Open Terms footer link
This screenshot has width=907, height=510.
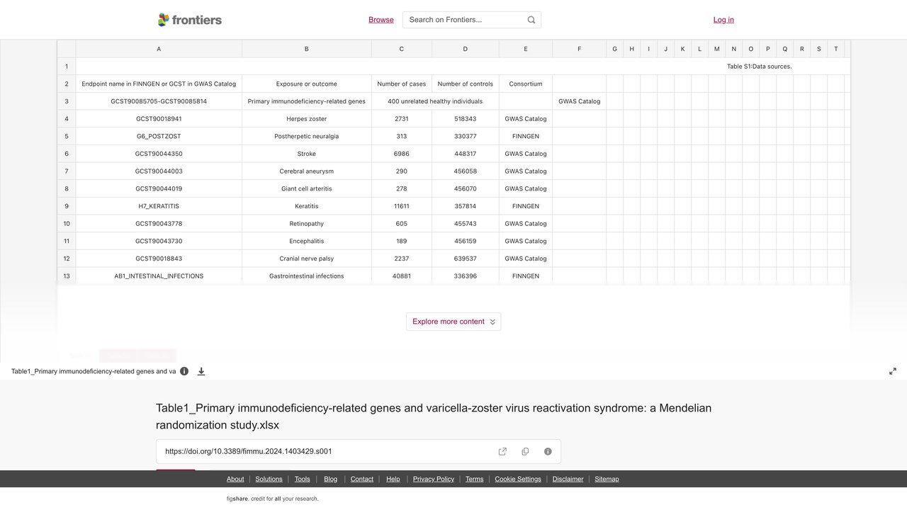(475, 479)
